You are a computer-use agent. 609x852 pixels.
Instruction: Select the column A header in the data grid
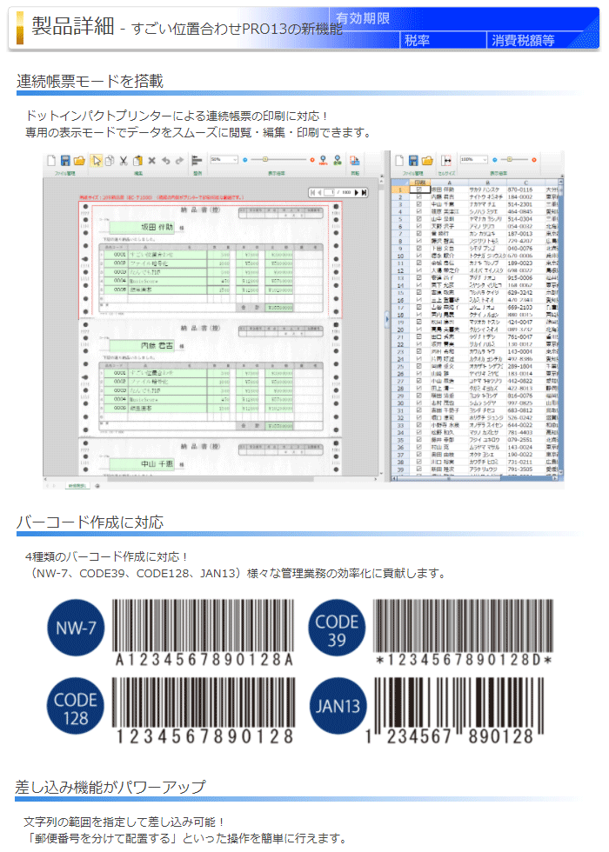[449, 183]
